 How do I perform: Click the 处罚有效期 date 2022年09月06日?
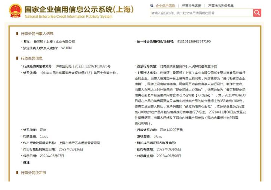tap(169, 149)
